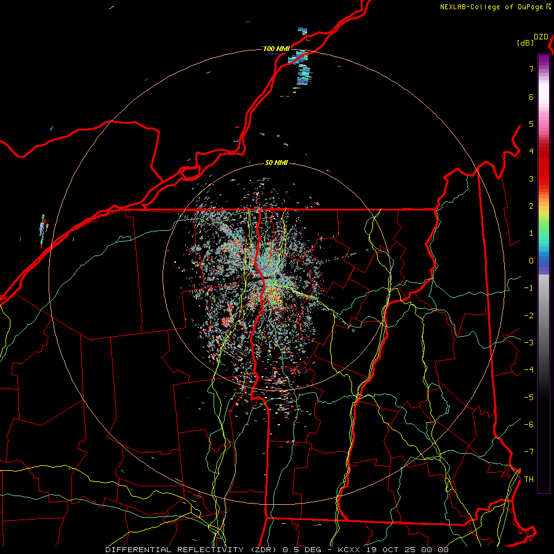Click the 1 value on color scale
This screenshot has height=554, width=554.
[531, 233]
